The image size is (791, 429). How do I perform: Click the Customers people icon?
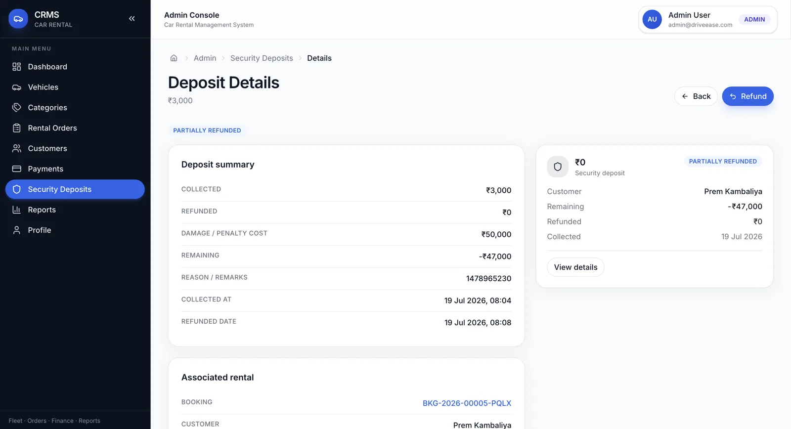(17, 148)
